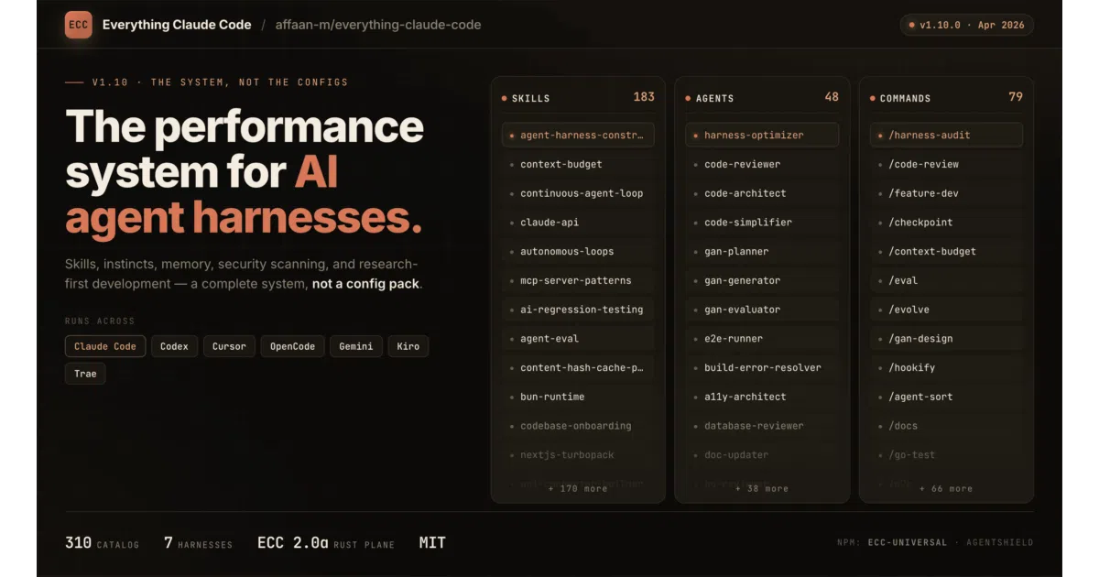Click the v1.10.0 Apr 2026 version badge
Viewport: 1099px width, 577px height.
(967, 25)
